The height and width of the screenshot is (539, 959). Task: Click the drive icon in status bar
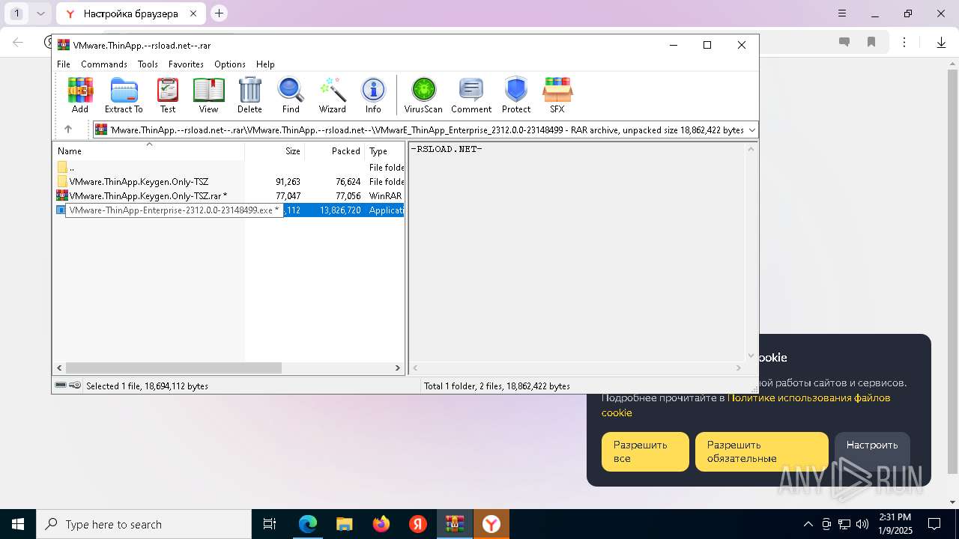tap(61, 386)
